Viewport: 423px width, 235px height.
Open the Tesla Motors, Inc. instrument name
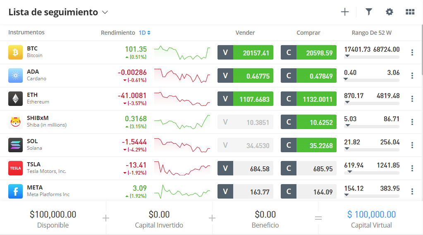pyautogui.click(x=46, y=171)
